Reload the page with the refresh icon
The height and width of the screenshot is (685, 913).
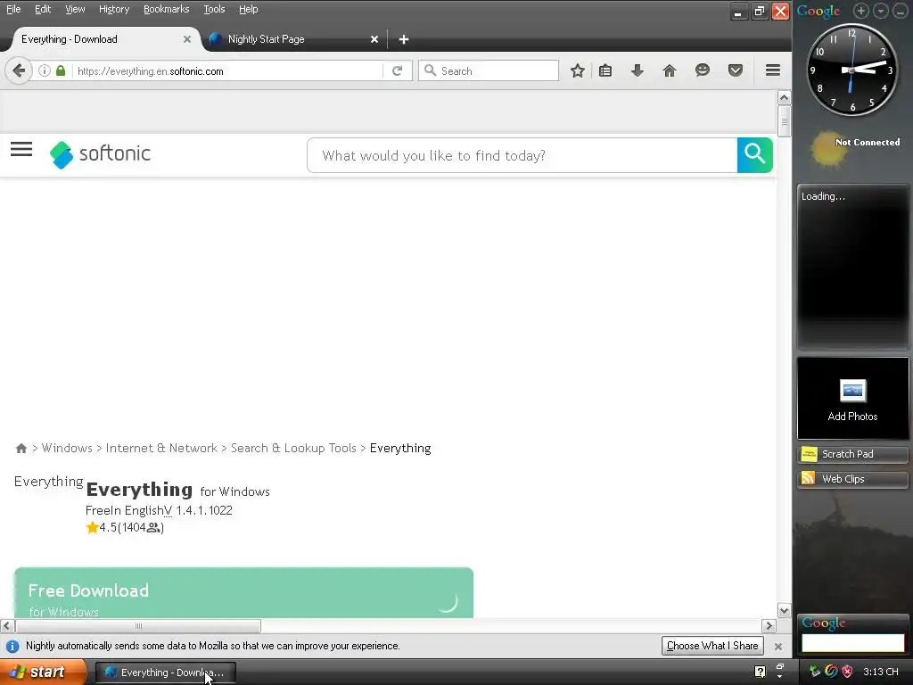[397, 71]
